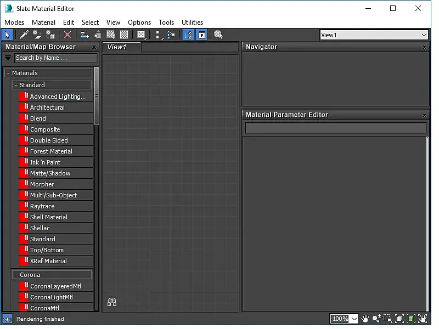Toggle the Material/Map Browser panel button
The width and height of the screenshot is (439, 329).
click(188, 35)
